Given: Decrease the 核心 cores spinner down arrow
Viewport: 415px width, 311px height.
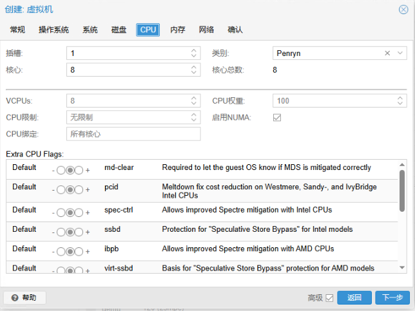Looking at the screenshot, I should point(194,73).
